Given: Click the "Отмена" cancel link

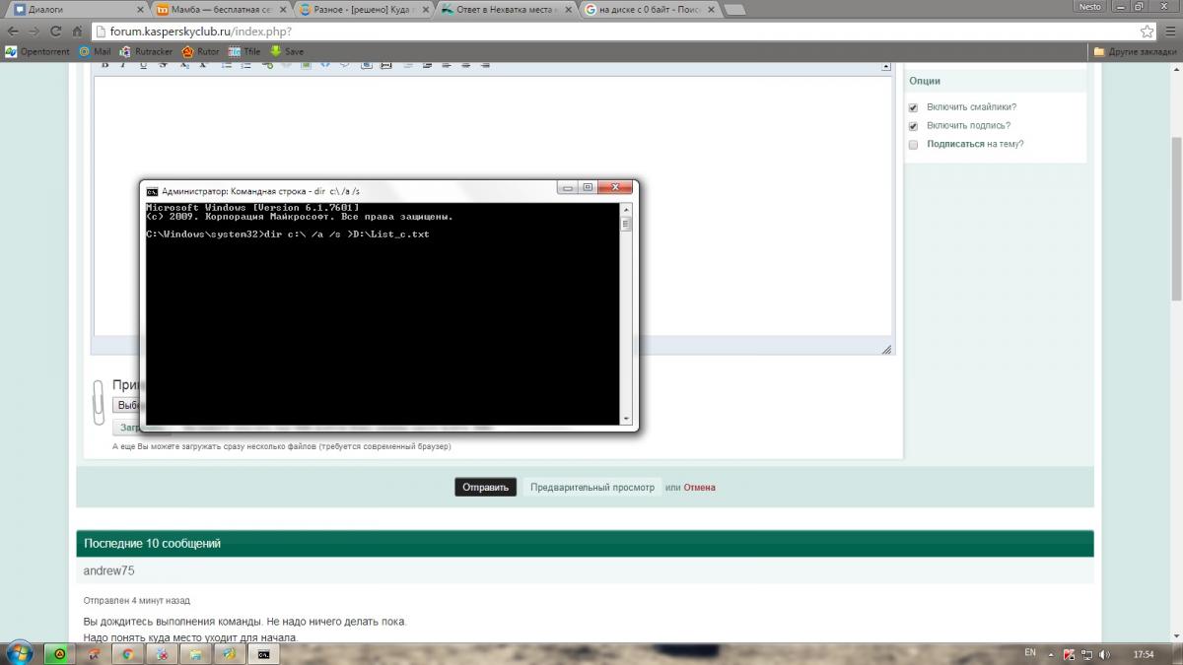Looking at the screenshot, I should (699, 487).
